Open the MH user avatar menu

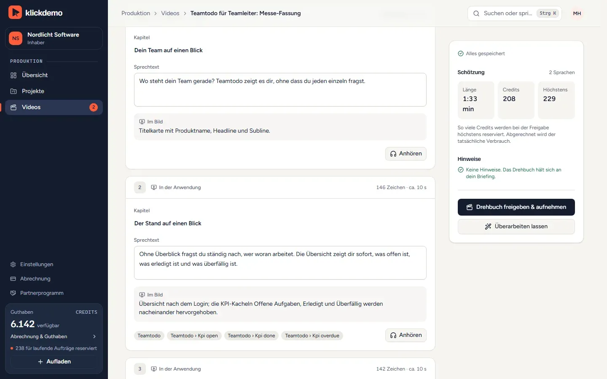[577, 13]
